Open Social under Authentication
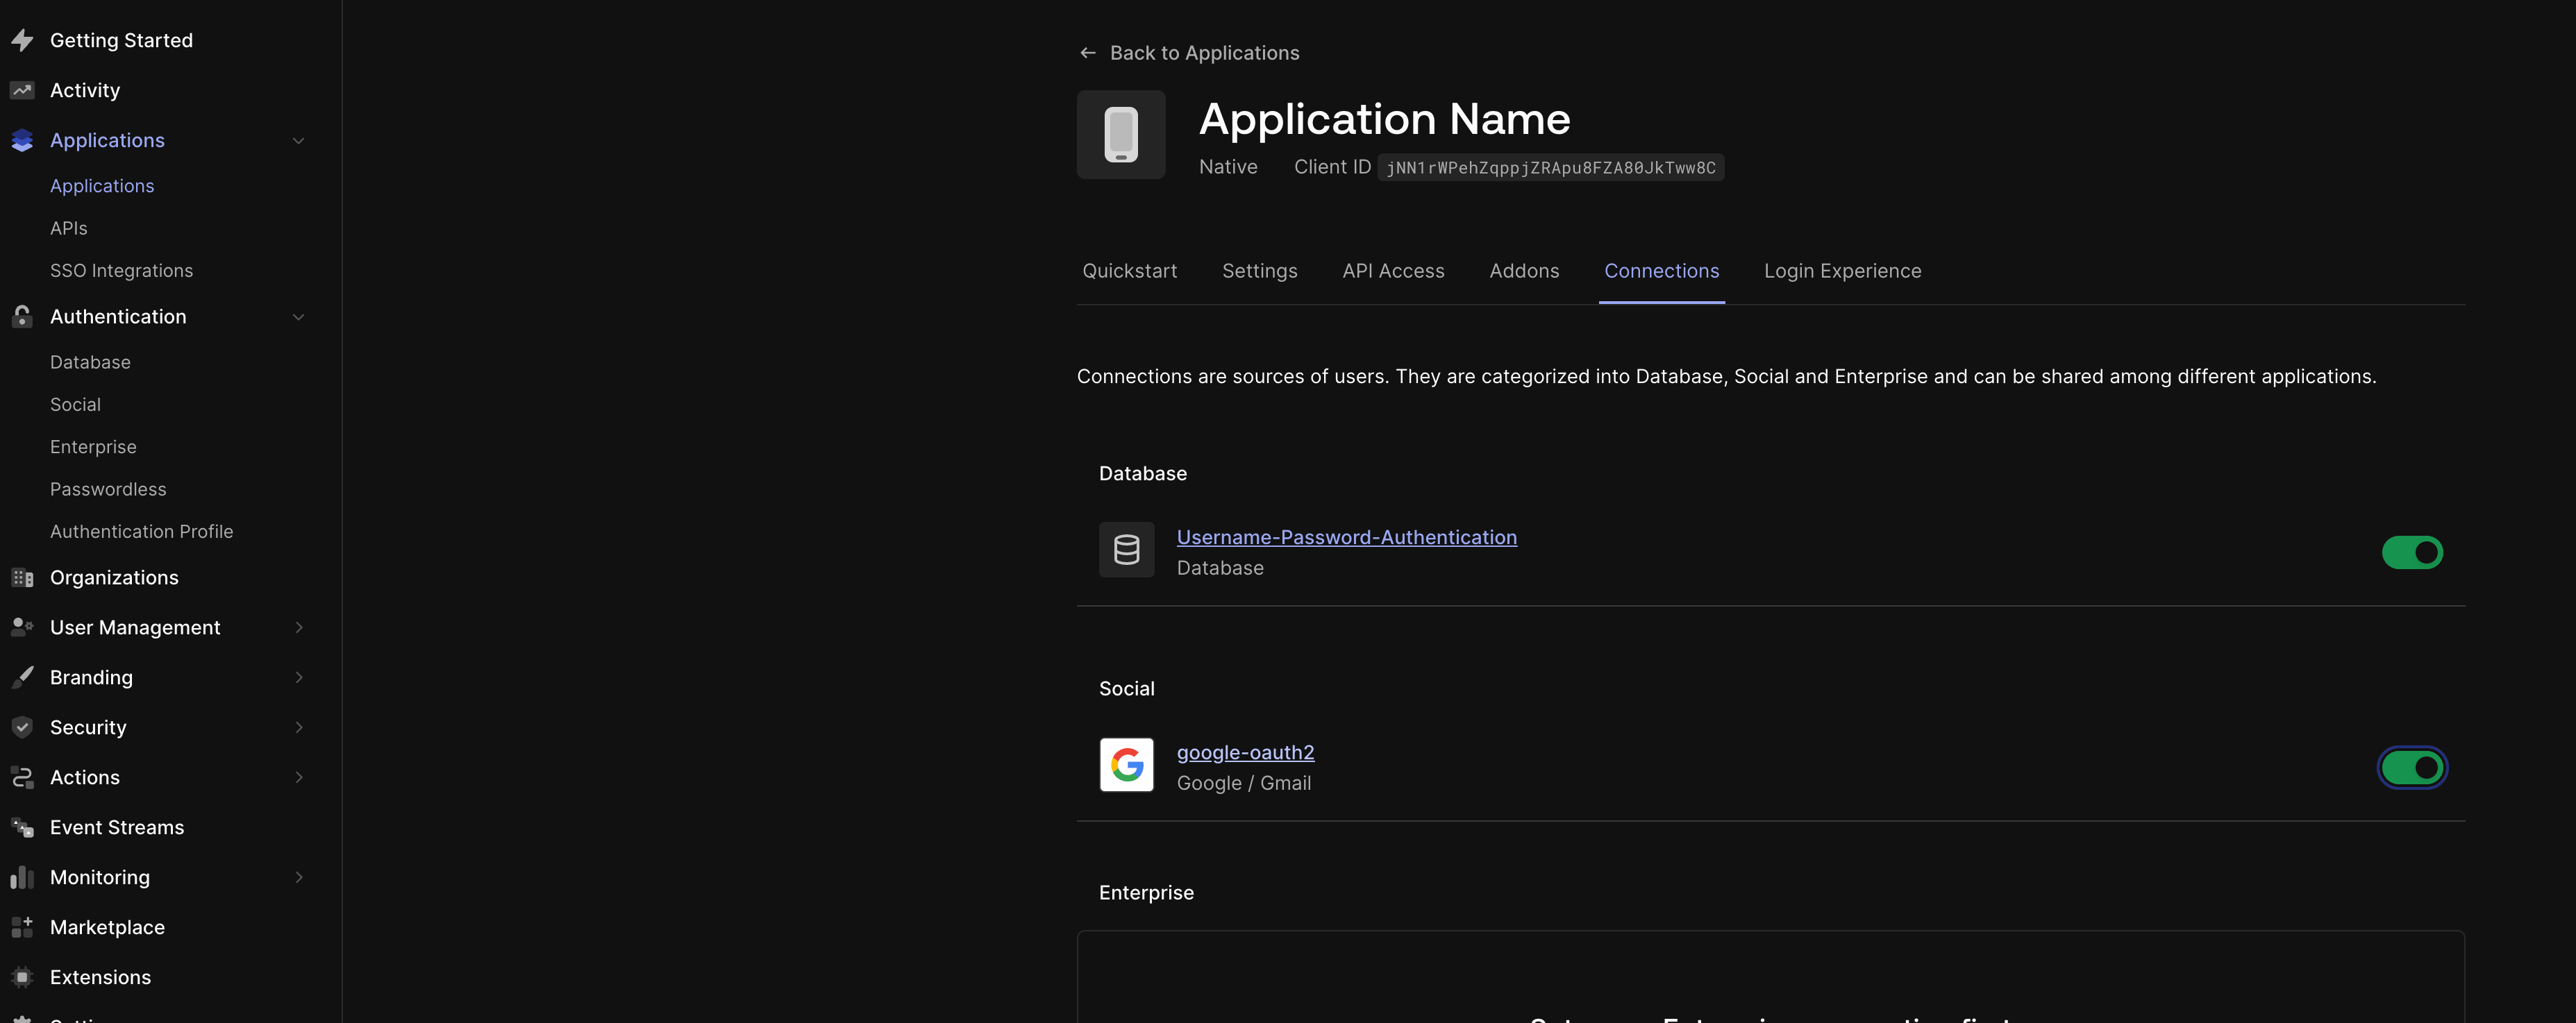 [75, 404]
